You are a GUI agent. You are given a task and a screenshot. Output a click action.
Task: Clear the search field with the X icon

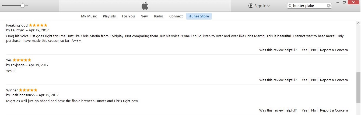coord(329,6)
